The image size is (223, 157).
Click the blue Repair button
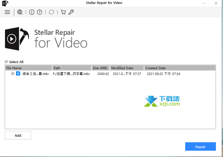200,146
